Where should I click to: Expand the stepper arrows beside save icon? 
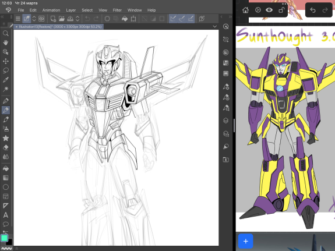pos(77,19)
